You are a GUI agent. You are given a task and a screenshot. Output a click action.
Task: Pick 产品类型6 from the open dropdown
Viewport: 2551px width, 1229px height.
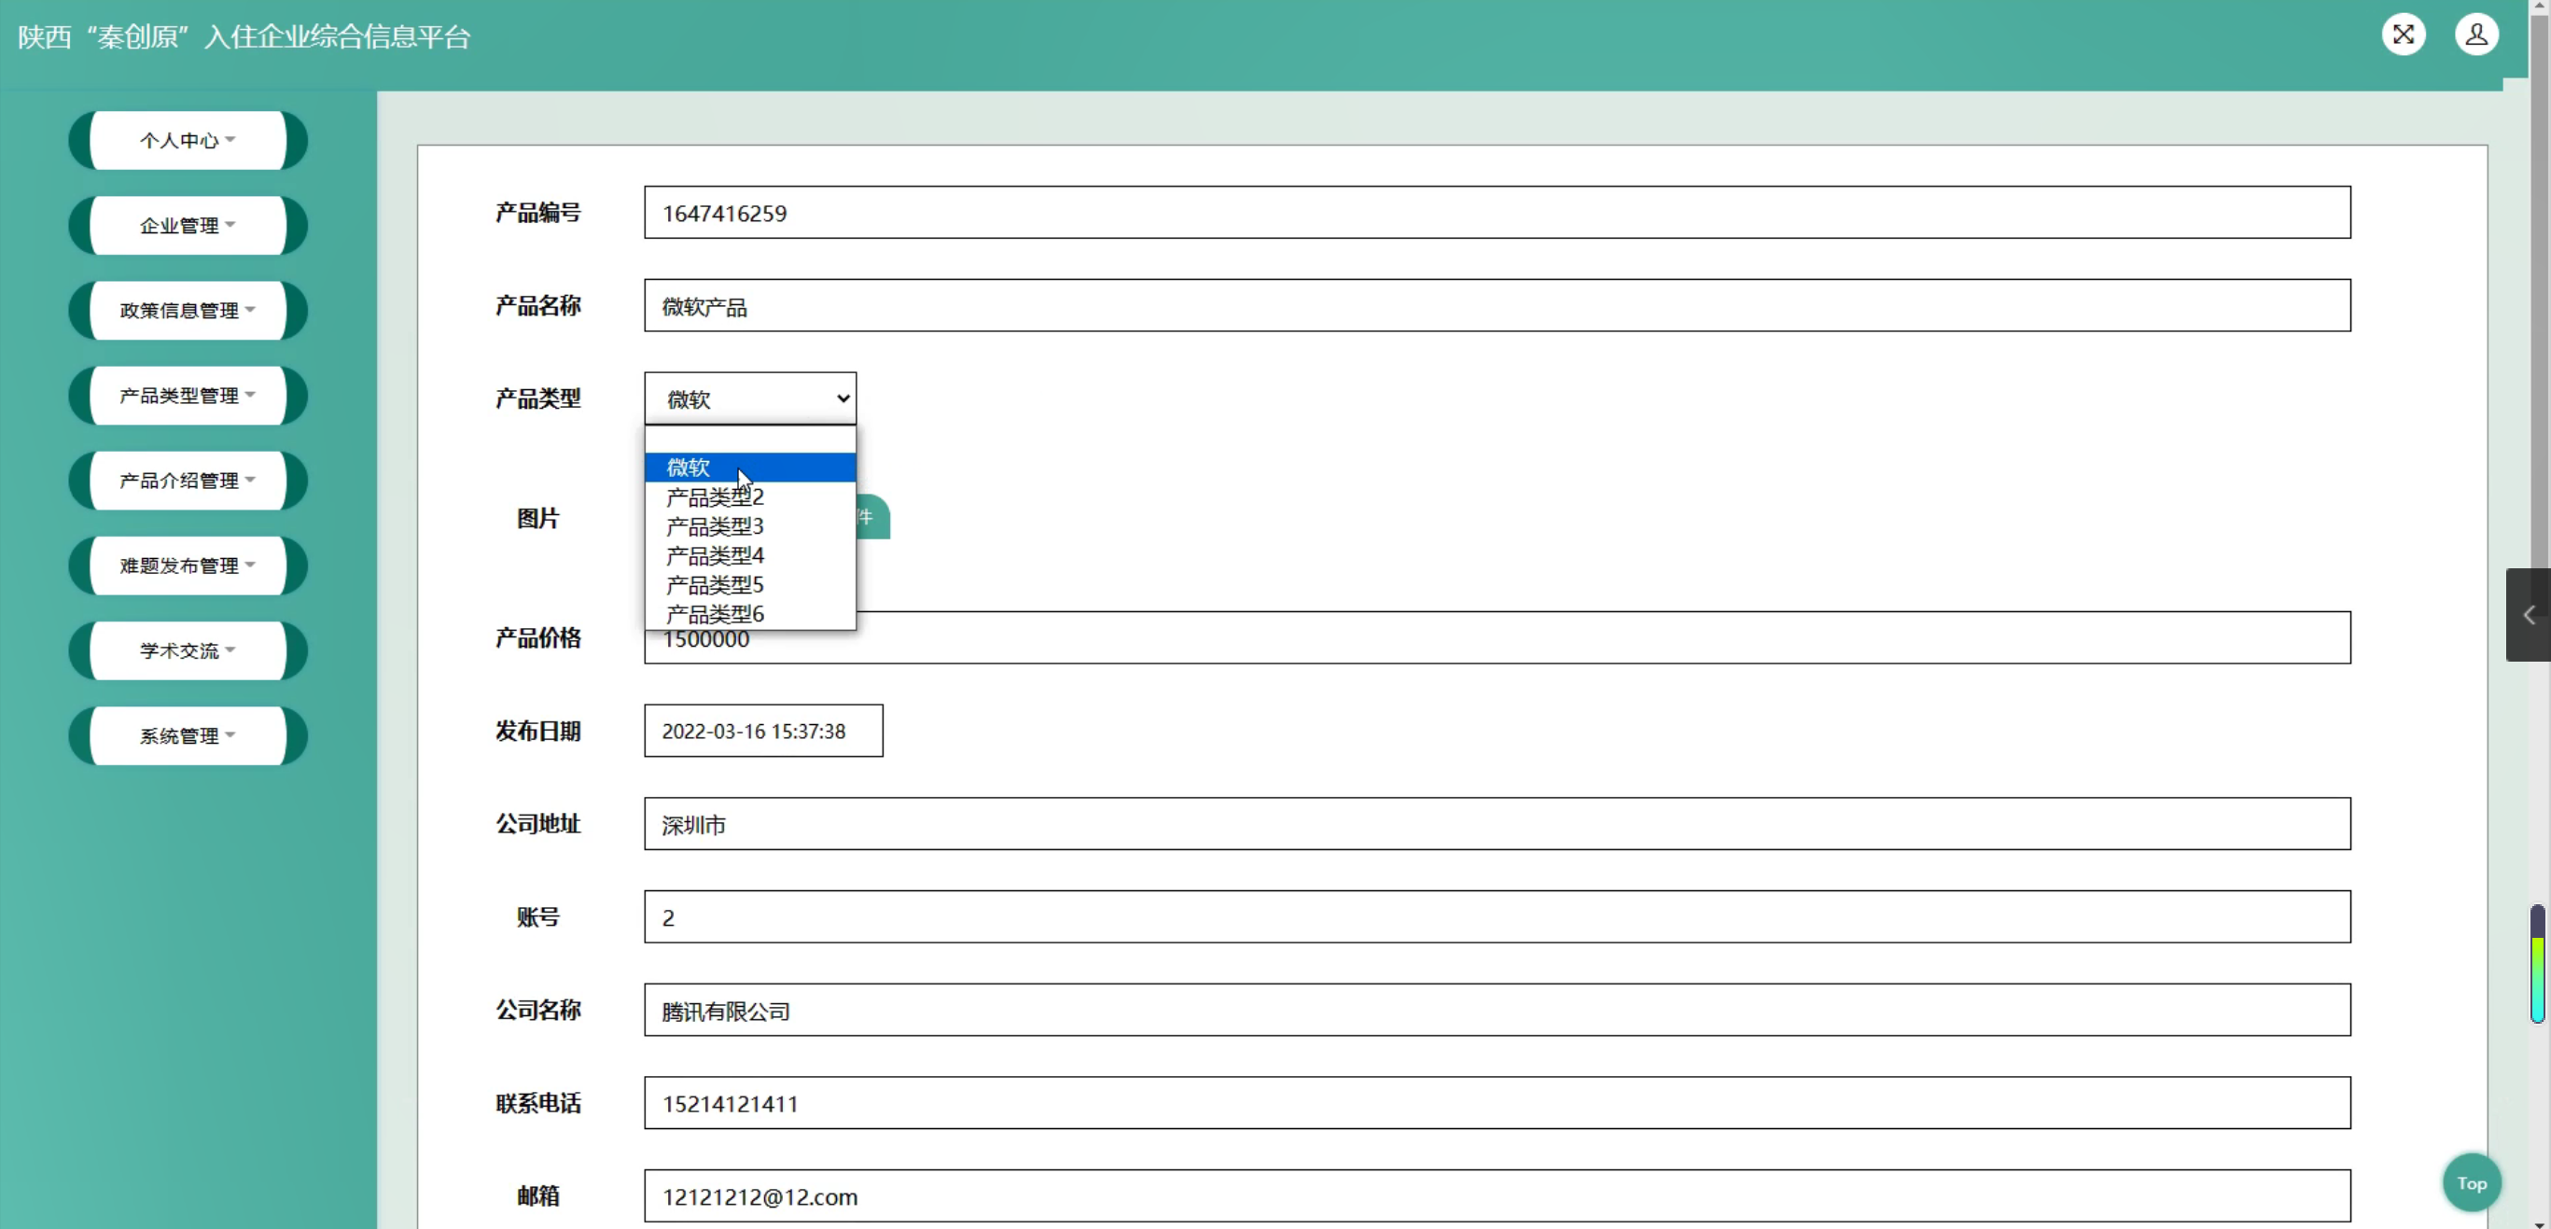[715, 614]
